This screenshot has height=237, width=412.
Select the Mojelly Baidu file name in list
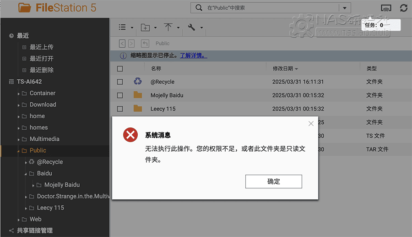167,95
